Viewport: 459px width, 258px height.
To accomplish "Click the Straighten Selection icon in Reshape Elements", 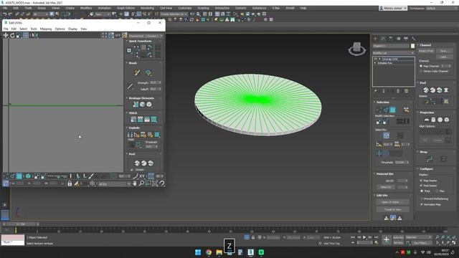I will [136, 105].
